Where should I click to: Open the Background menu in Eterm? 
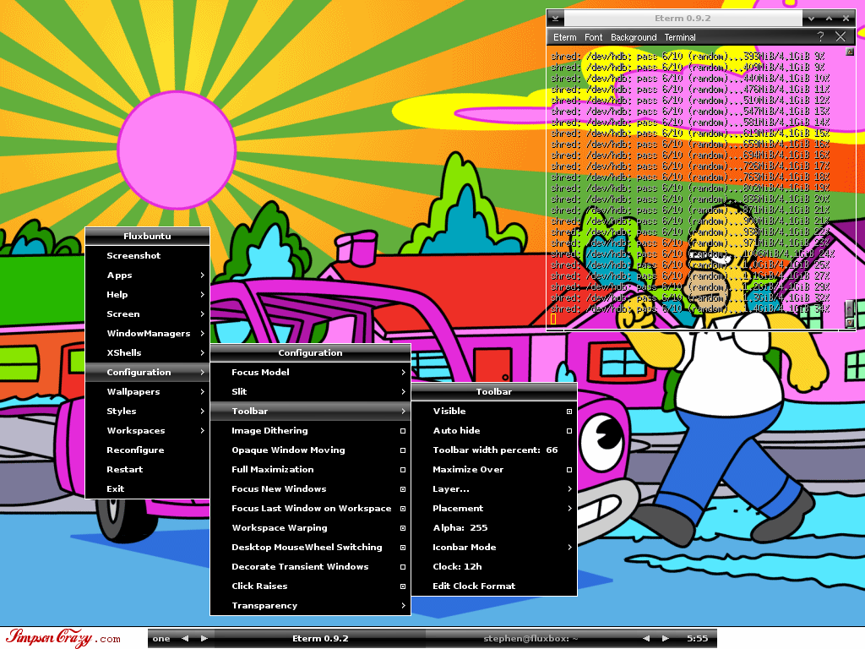(634, 37)
